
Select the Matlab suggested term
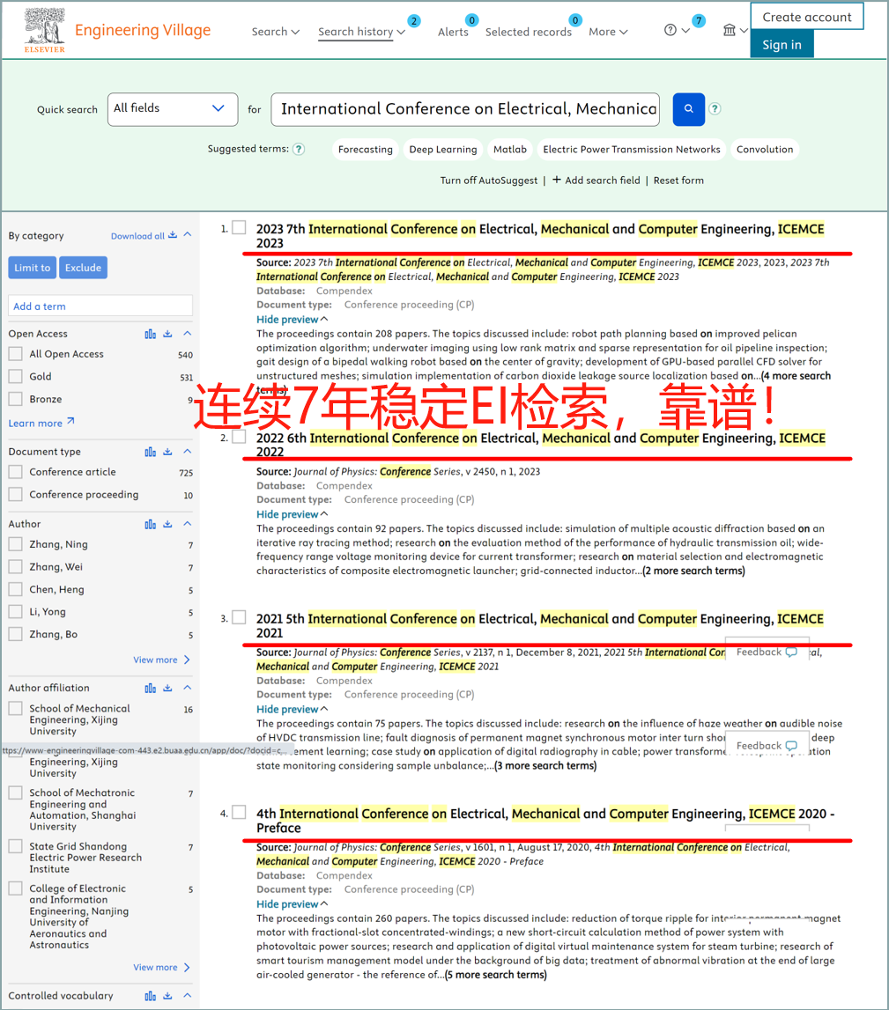(x=510, y=150)
